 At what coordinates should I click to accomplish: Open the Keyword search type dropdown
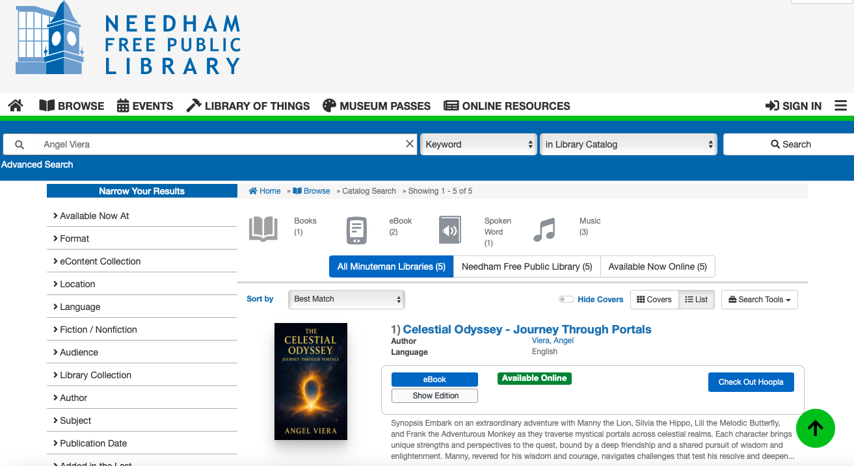point(479,144)
